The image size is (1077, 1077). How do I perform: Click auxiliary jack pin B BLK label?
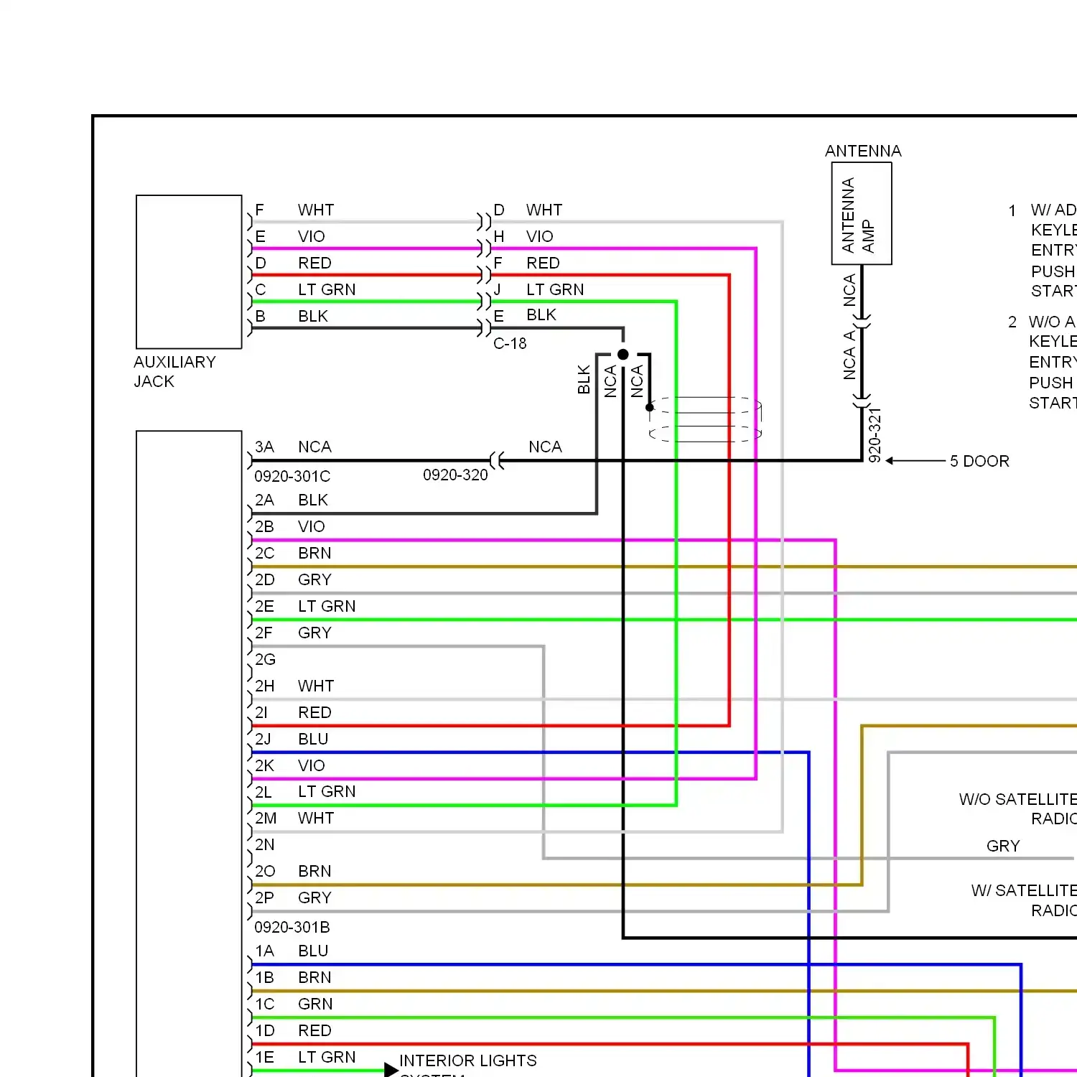[292, 316]
